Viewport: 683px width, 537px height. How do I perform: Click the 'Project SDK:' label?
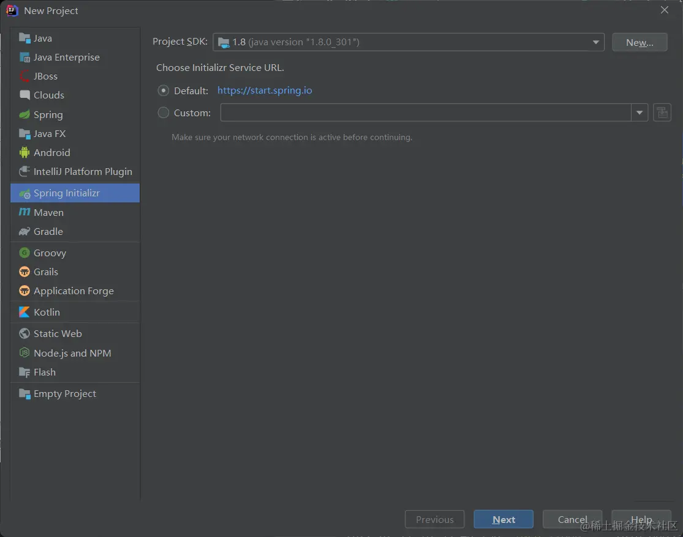[180, 42]
